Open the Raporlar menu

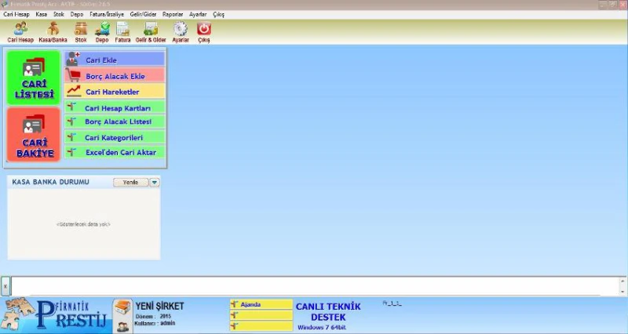pyautogui.click(x=173, y=14)
